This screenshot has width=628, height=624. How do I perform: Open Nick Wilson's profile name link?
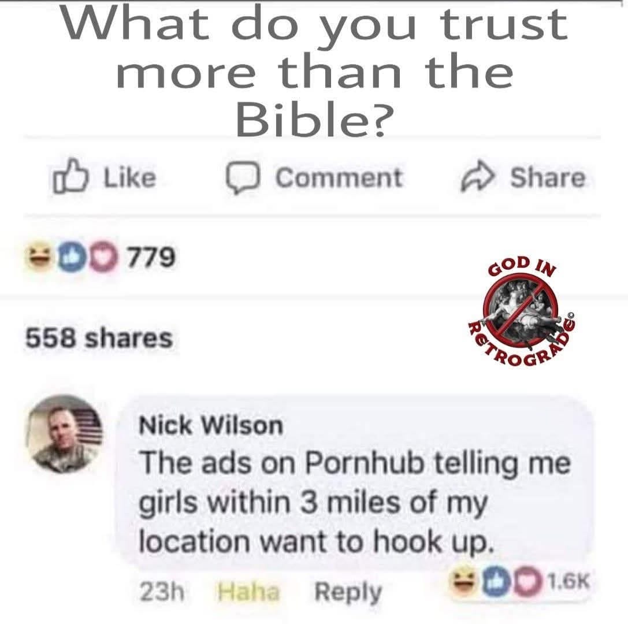(x=211, y=425)
